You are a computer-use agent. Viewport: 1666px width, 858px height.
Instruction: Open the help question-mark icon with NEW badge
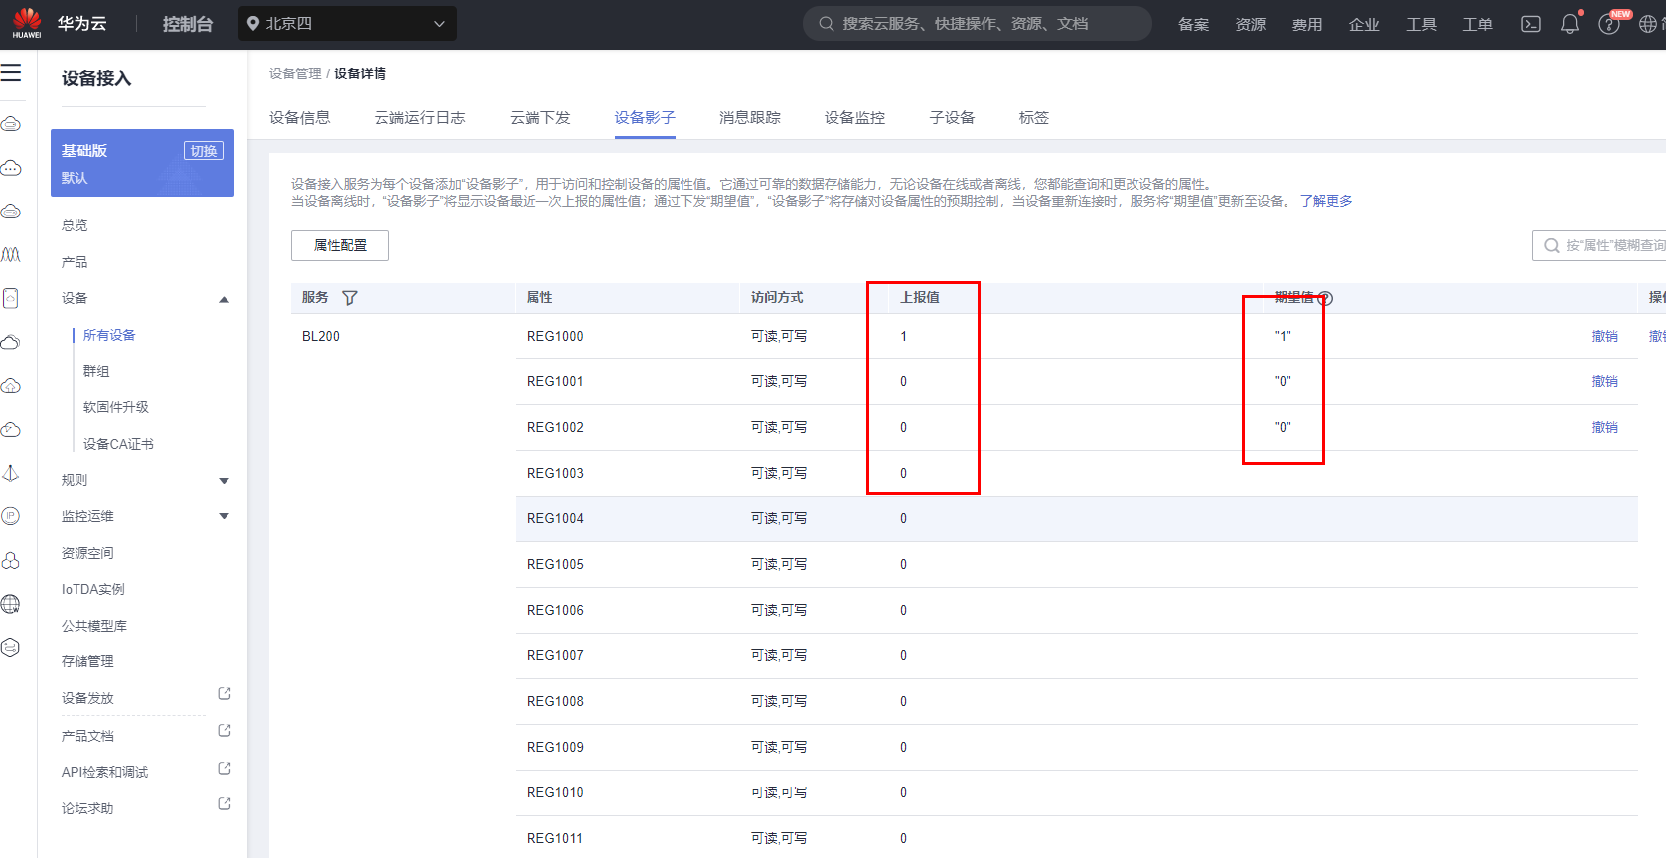(x=1609, y=24)
